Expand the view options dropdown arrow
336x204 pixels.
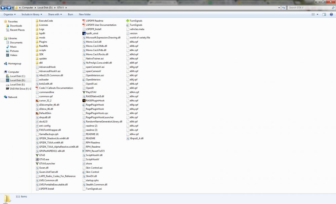pyautogui.click(x=318, y=14)
